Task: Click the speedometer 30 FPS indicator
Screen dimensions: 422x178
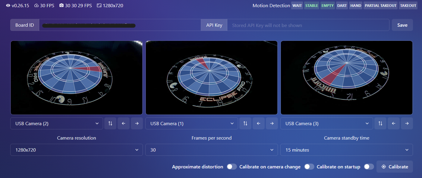Action: (x=37, y=5)
